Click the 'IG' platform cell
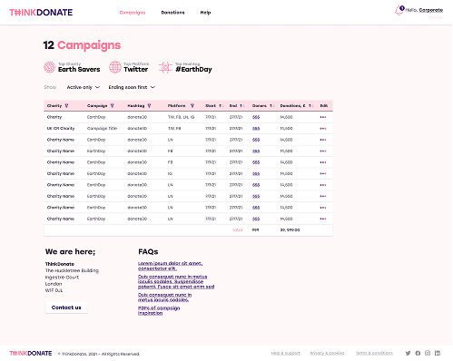This screenshot has width=453, height=361. point(170,174)
